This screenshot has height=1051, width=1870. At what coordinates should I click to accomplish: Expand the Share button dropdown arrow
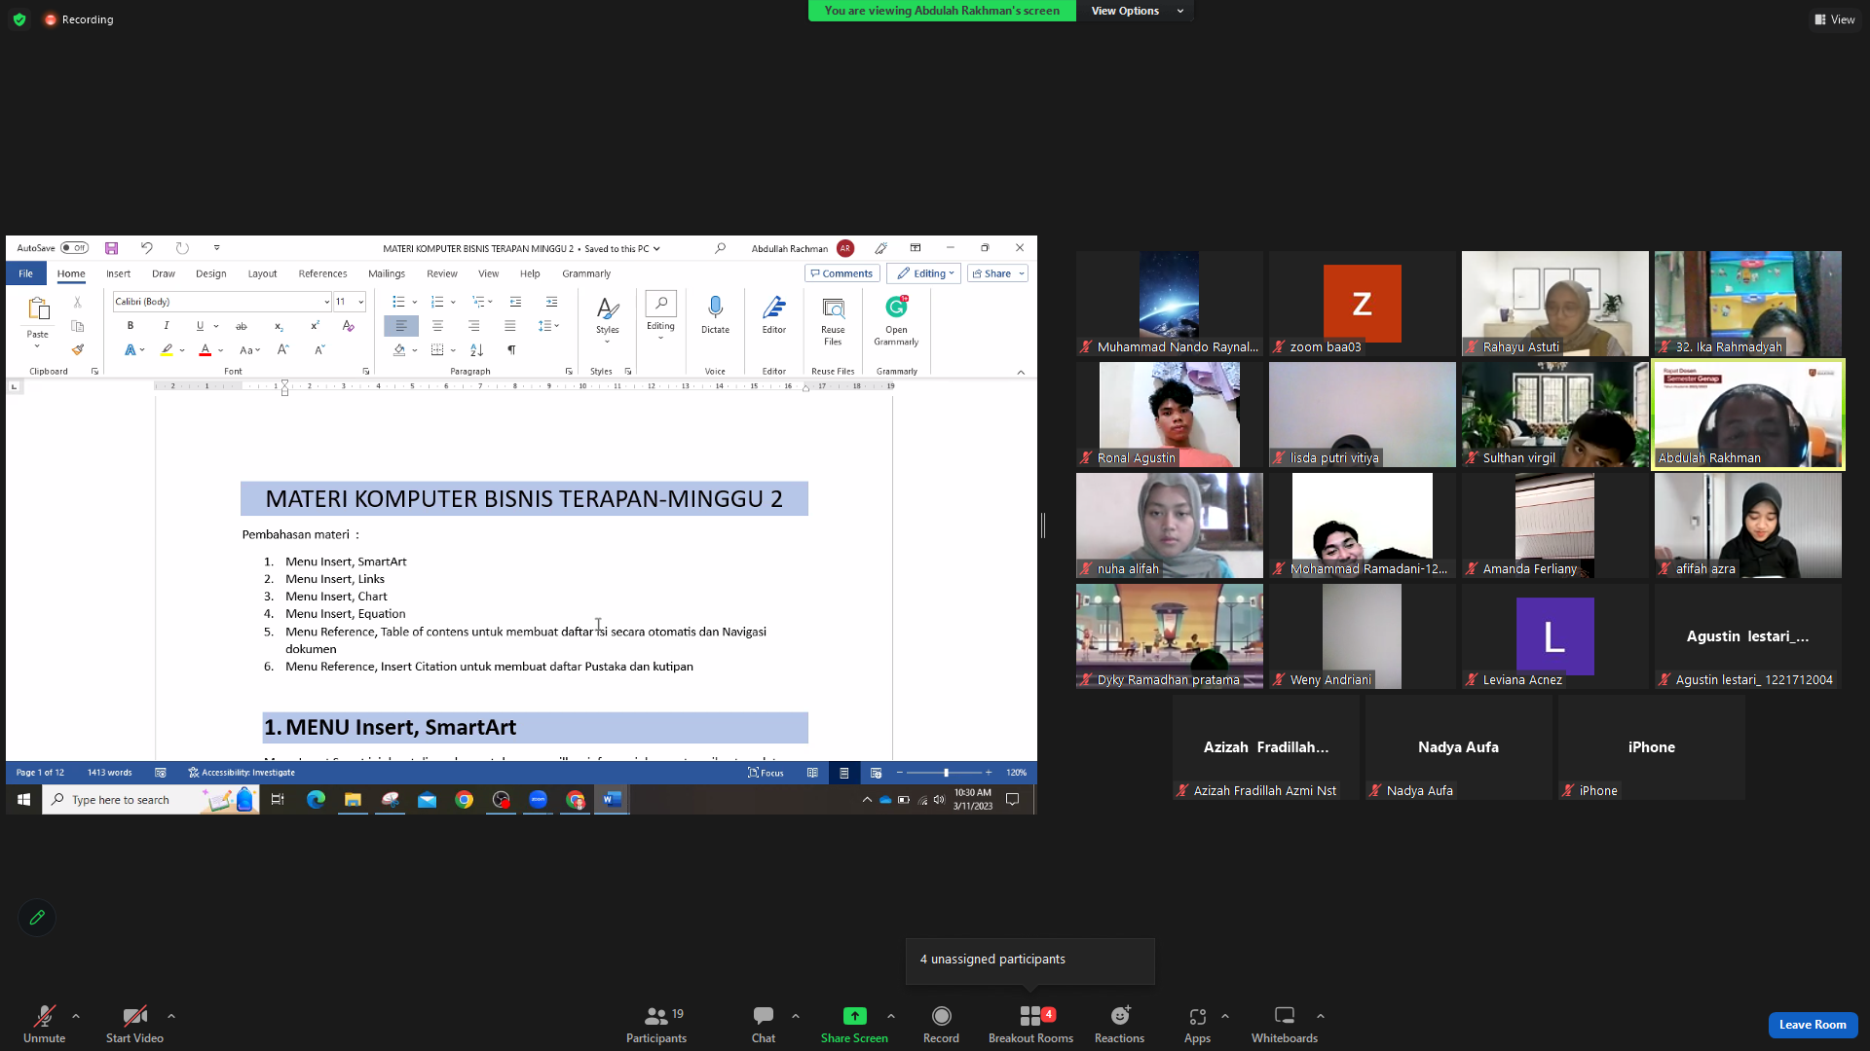click(x=1022, y=273)
